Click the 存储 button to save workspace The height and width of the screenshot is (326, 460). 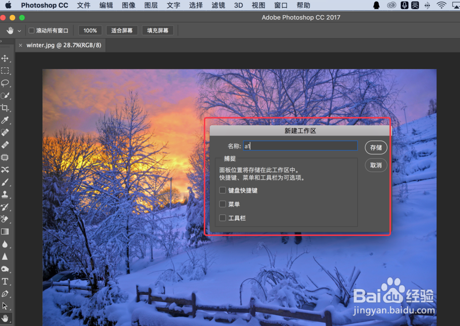tap(375, 147)
